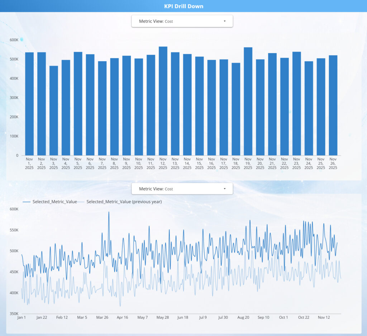Viewport: 367px width, 336px height.
Task: Click the Jul 9 label on the line chart axis
Action: tap(203, 317)
